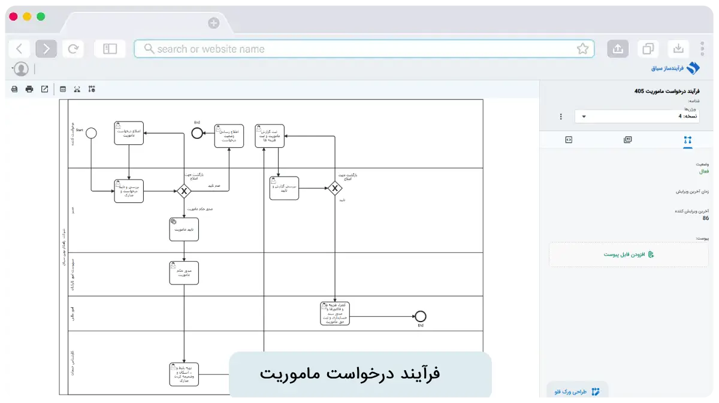719x403 pixels.
Task: Select the صدور حکم ماموریت task box
Action: point(184,272)
